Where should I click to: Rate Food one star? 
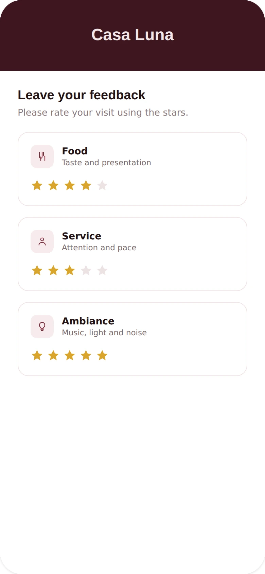pyautogui.click(x=37, y=186)
